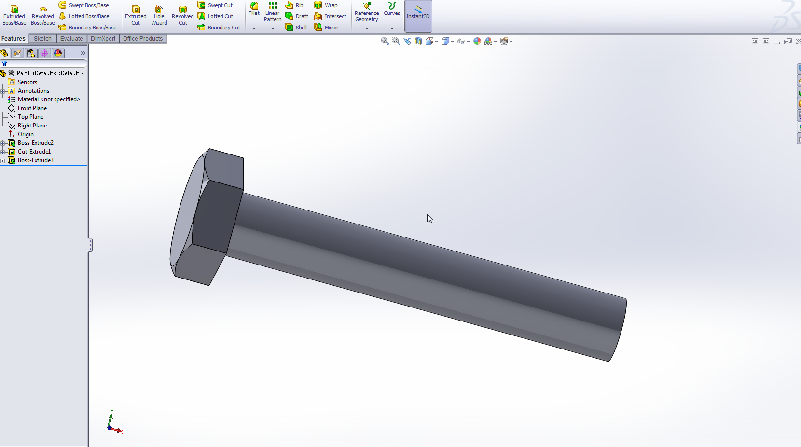
Task: Select the Shell feature tool
Action: (x=296, y=27)
